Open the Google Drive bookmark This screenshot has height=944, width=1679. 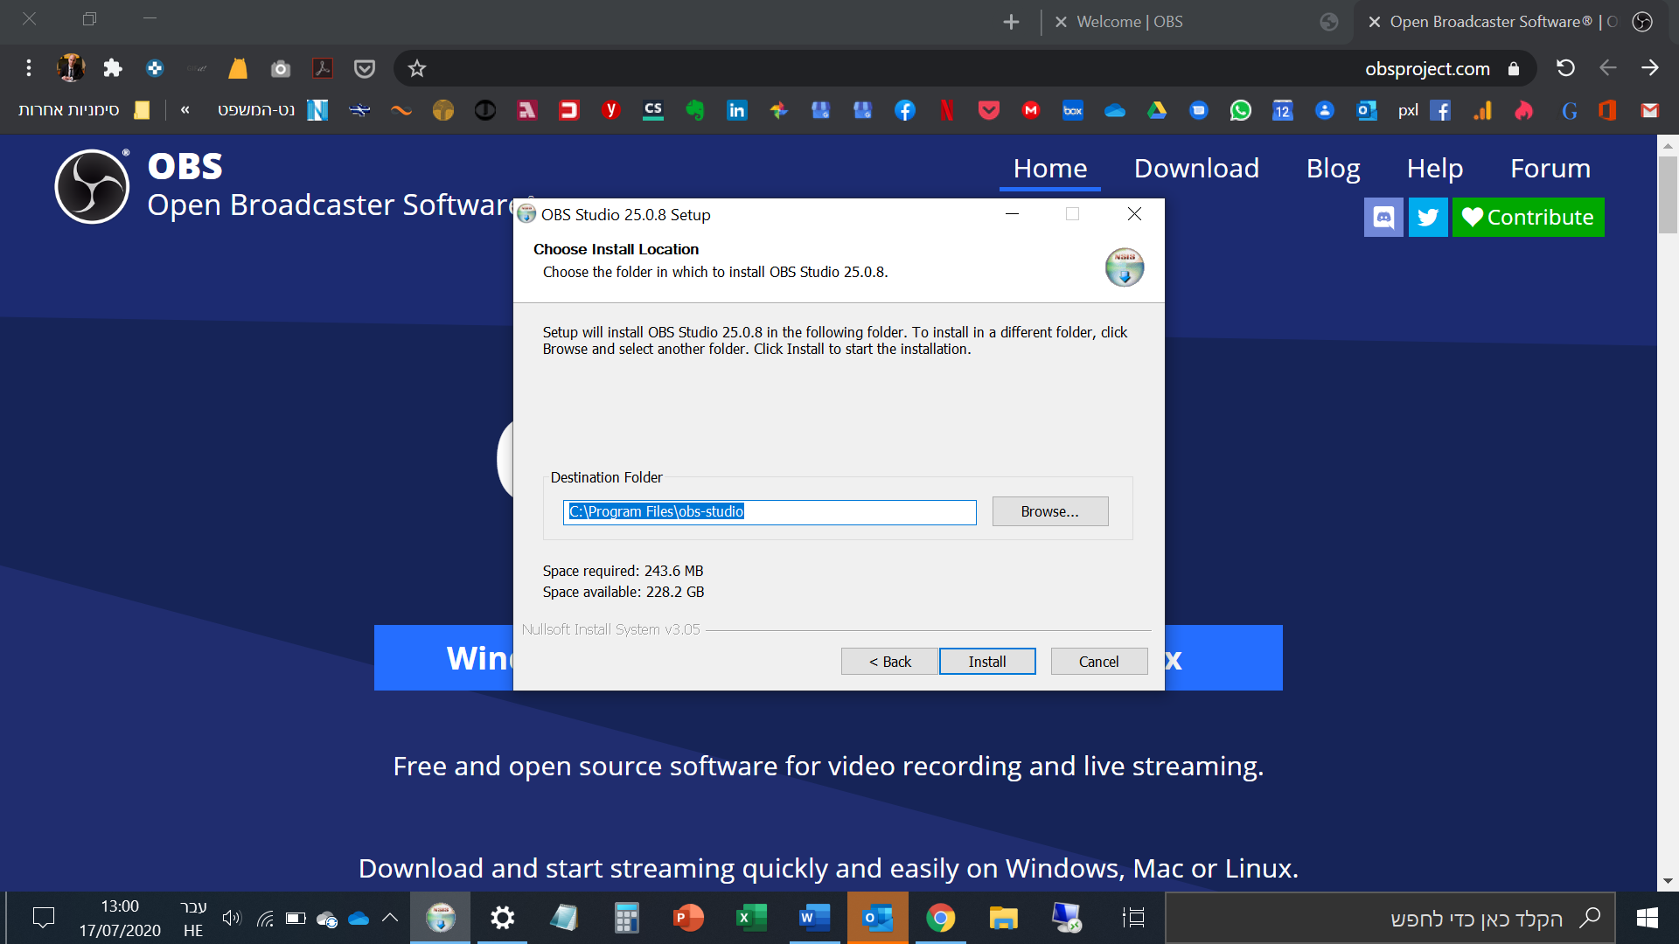[1157, 110]
